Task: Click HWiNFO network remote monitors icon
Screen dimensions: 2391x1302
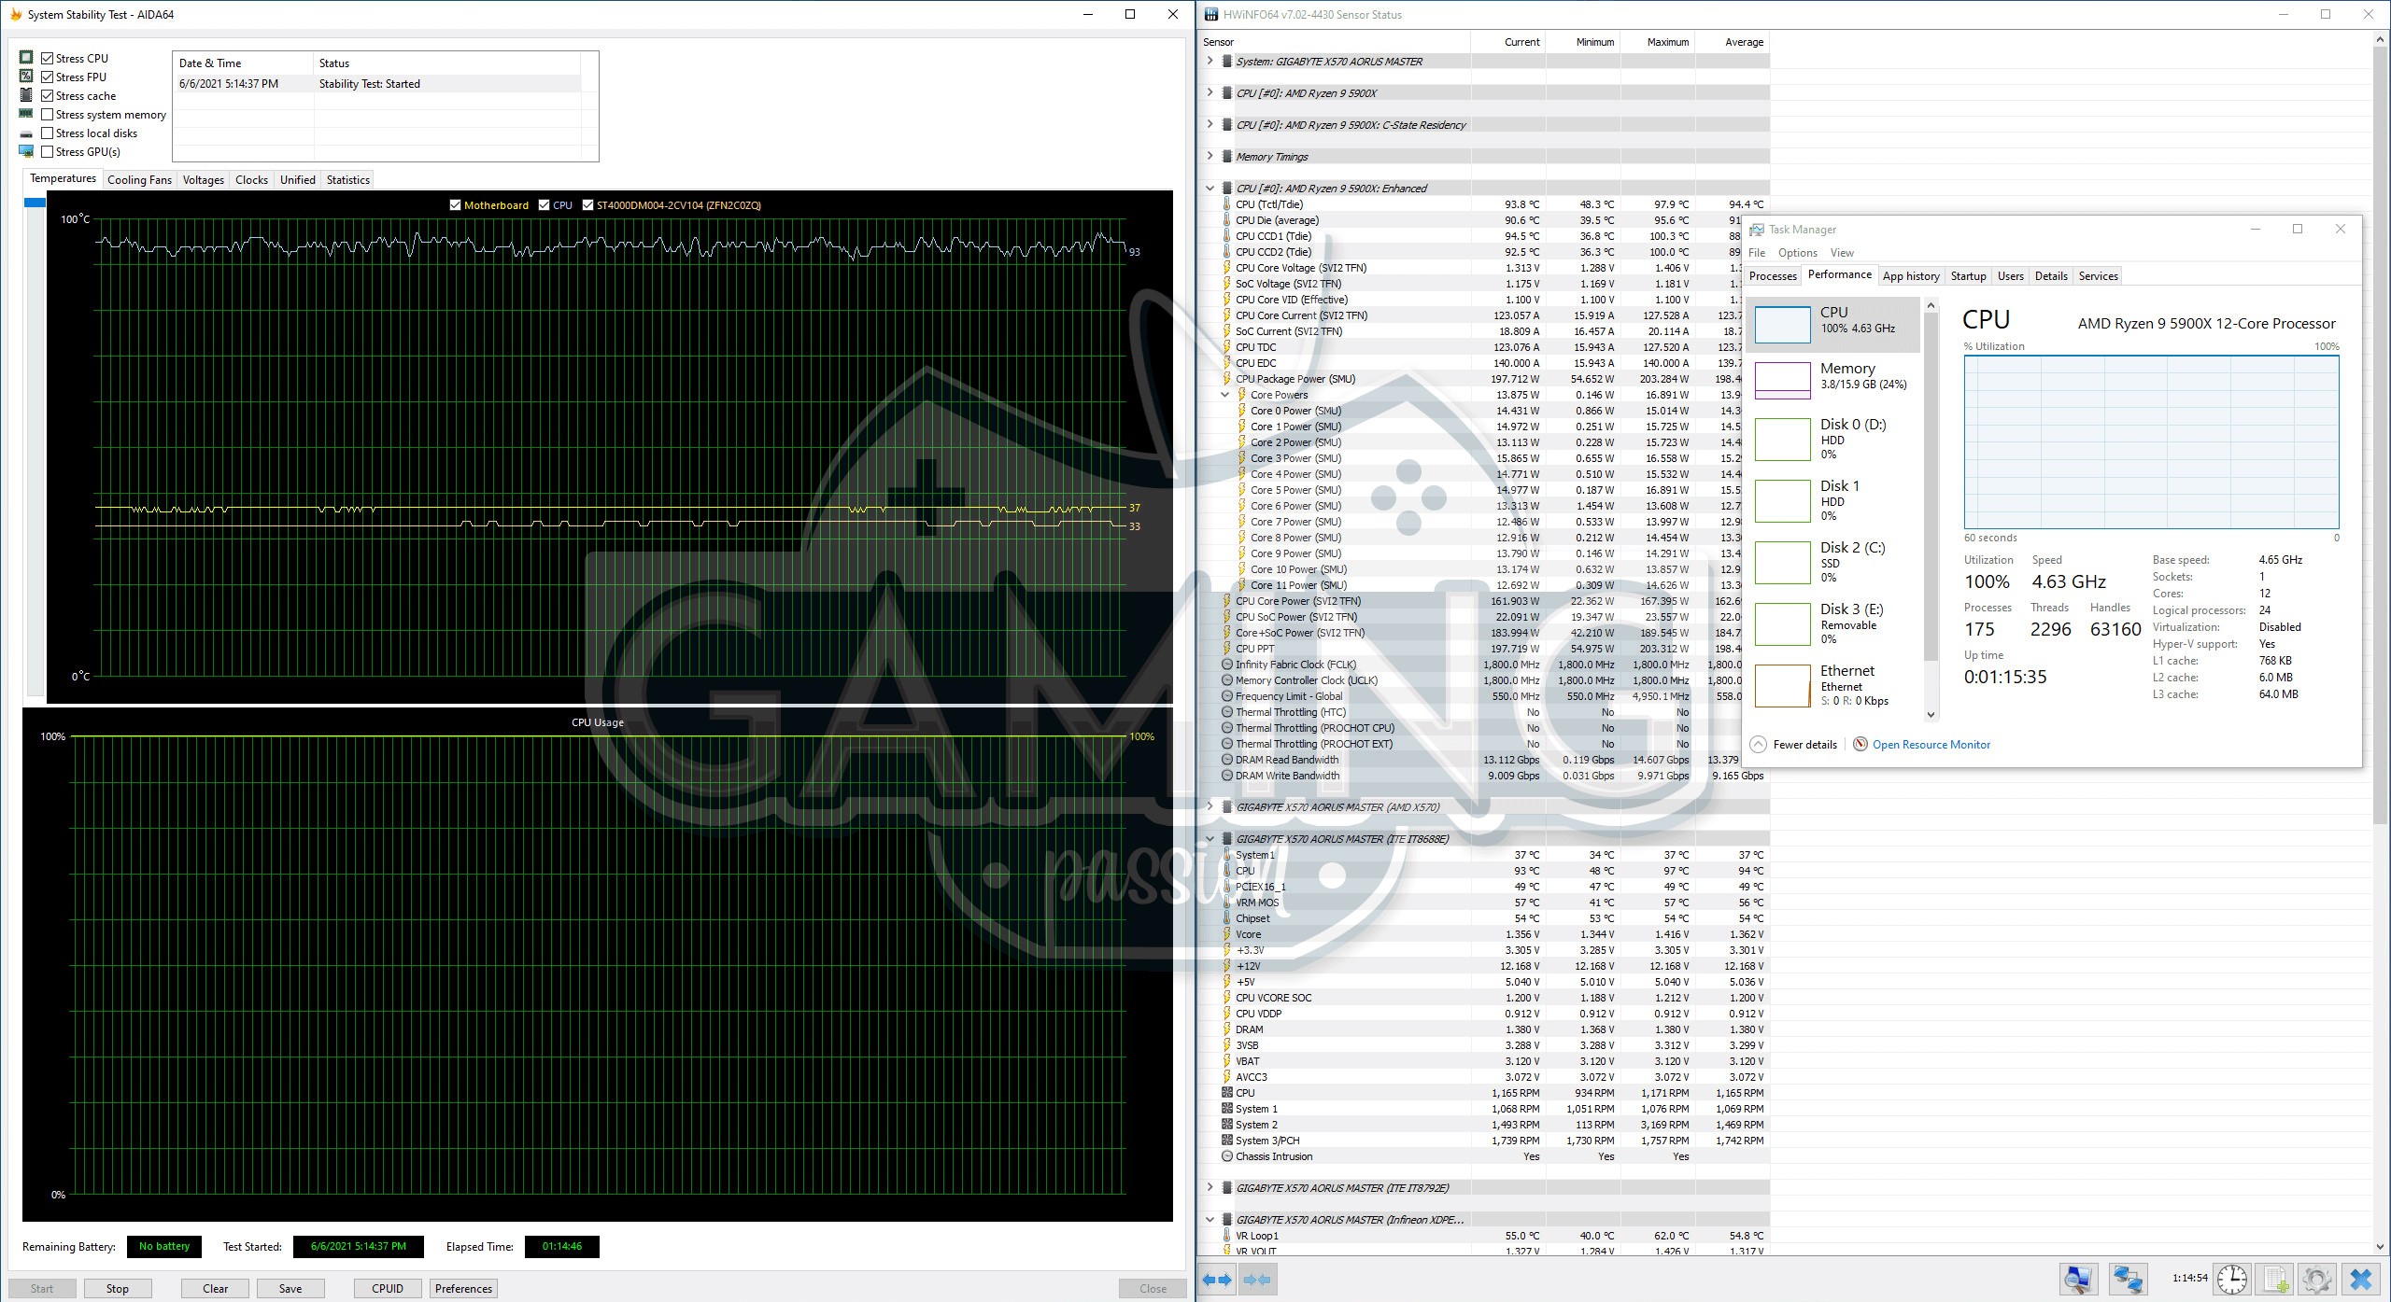Action: coord(2128,1279)
